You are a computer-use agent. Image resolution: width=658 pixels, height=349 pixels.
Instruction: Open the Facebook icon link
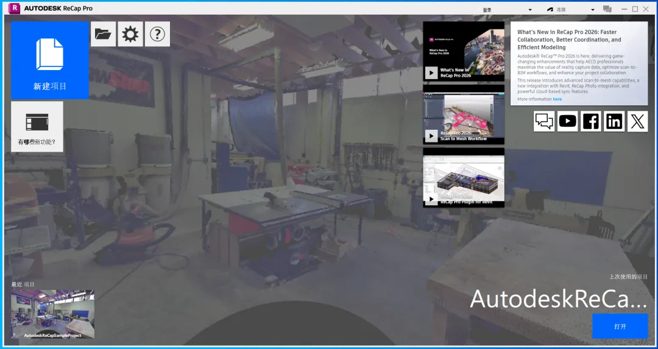[x=591, y=121]
